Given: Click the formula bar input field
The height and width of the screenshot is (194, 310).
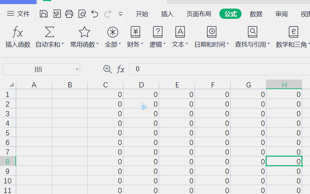Looking at the screenshot, I should pos(220,69).
